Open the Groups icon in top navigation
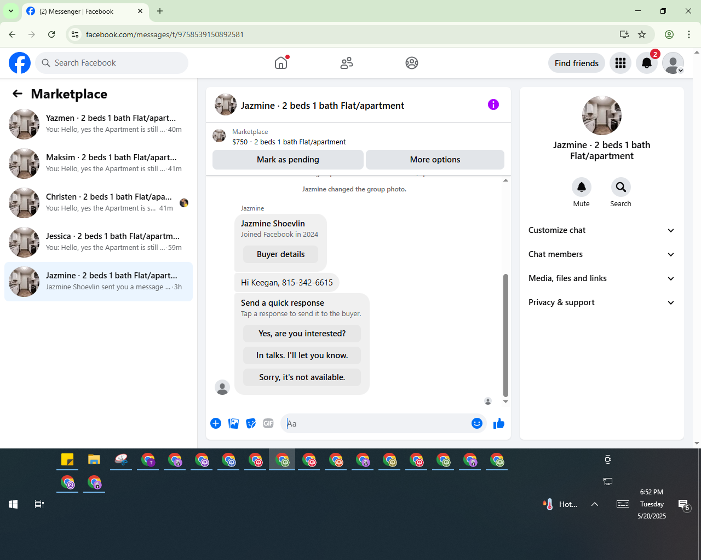701x560 pixels. [412, 63]
